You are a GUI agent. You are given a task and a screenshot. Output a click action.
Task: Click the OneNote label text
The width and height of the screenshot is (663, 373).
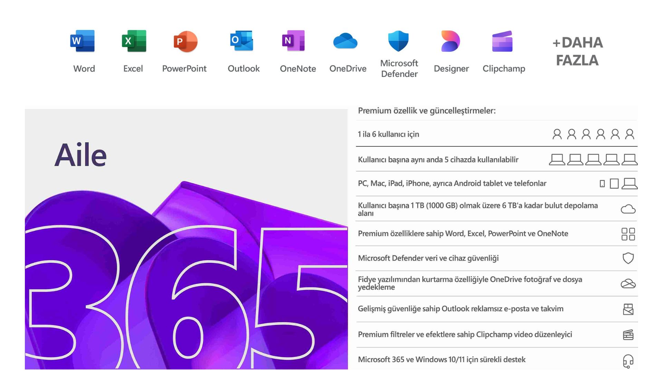click(298, 69)
